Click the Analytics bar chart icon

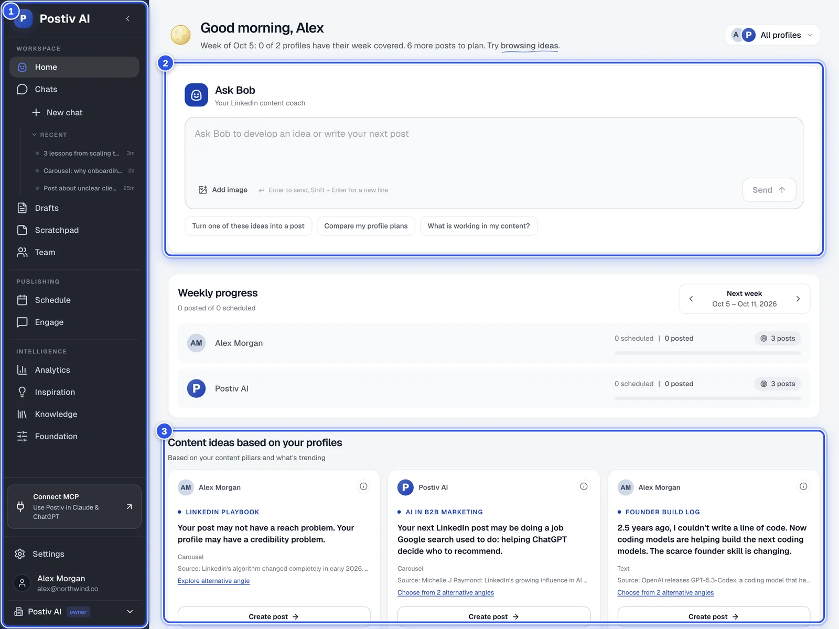click(x=22, y=370)
